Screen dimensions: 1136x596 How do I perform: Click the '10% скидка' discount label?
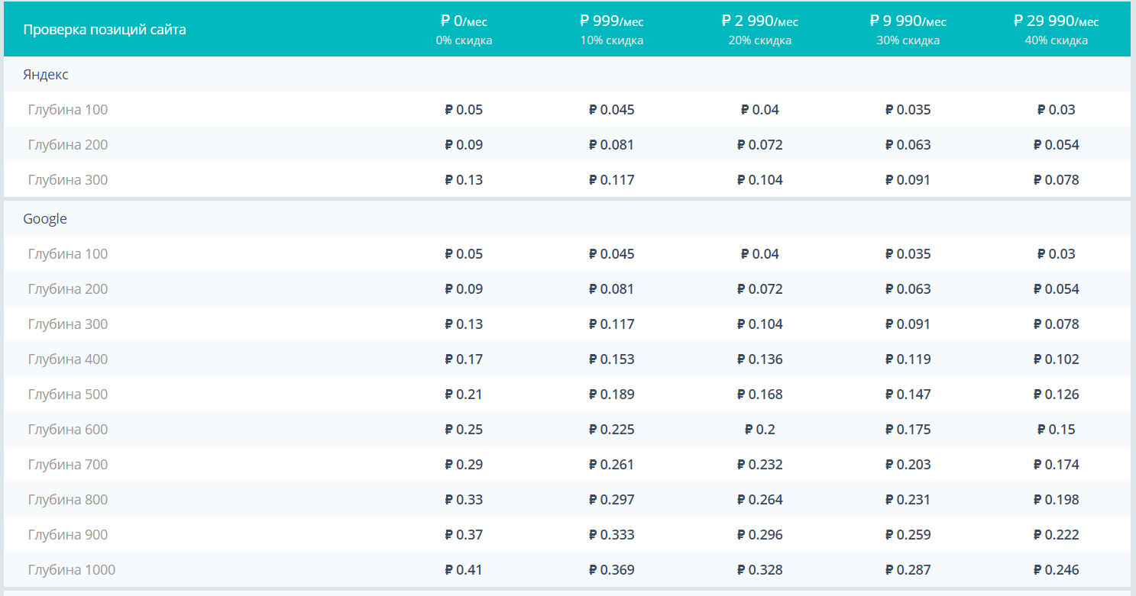(x=612, y=40)
